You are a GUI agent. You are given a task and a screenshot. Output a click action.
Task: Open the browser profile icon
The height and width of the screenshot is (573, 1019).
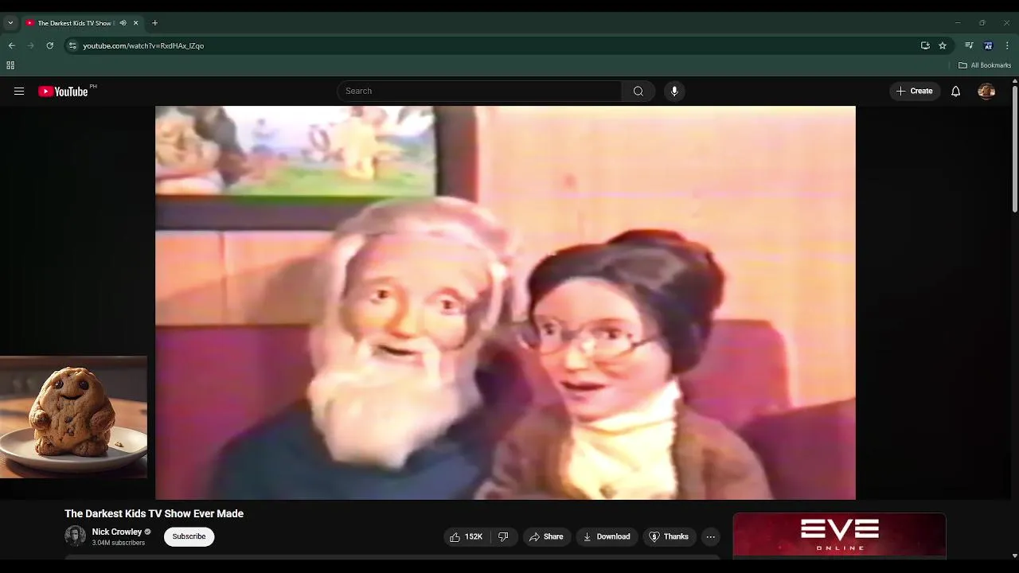(988, 45)
